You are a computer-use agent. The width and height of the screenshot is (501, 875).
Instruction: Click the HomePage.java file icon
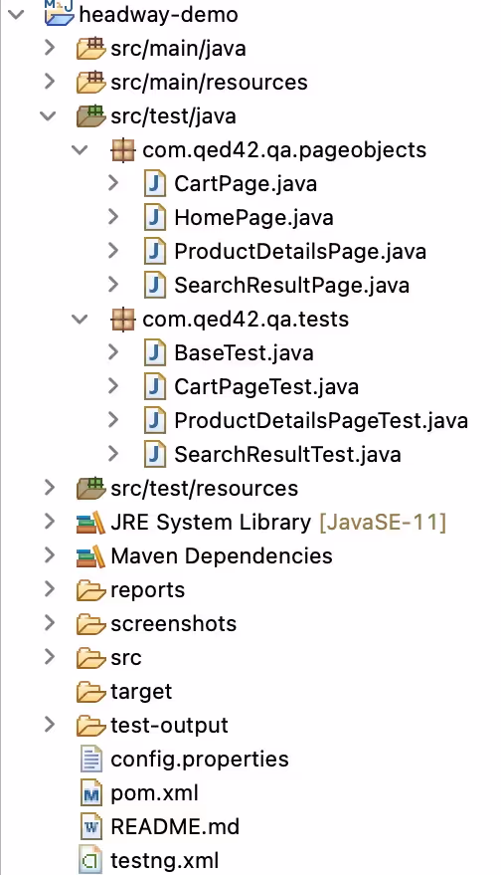pyautogui.click(x=154, y=218)
